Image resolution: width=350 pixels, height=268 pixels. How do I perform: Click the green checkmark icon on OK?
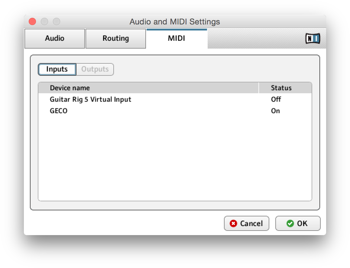point(290,223)
